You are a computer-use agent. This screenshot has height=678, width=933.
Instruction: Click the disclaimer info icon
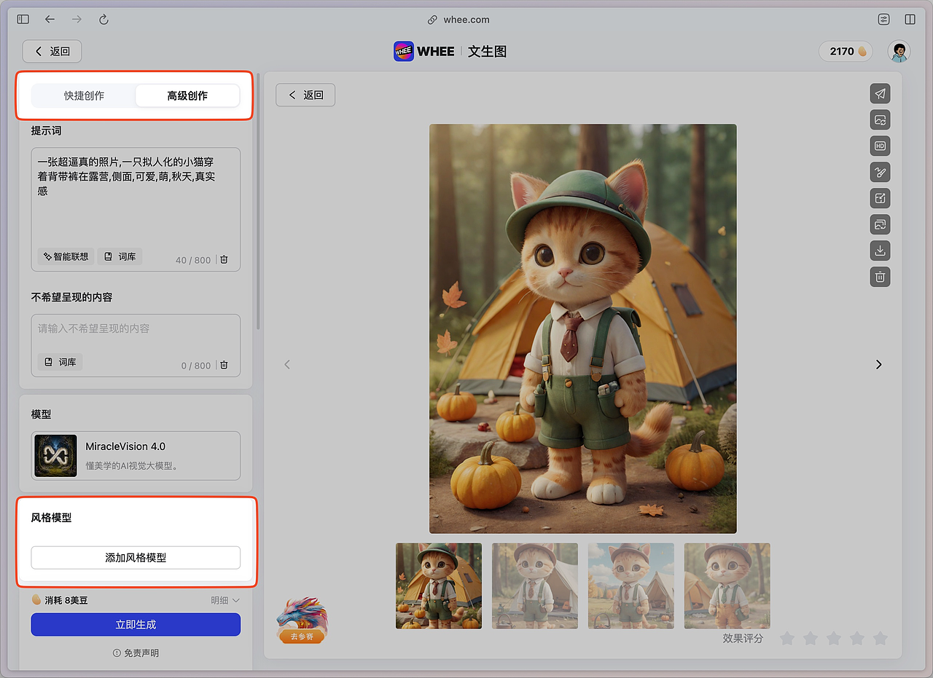click(117, 653)
